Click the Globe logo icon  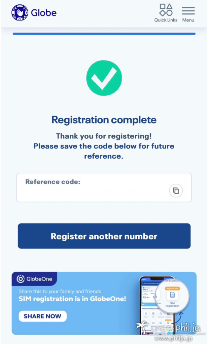(20, 13)
